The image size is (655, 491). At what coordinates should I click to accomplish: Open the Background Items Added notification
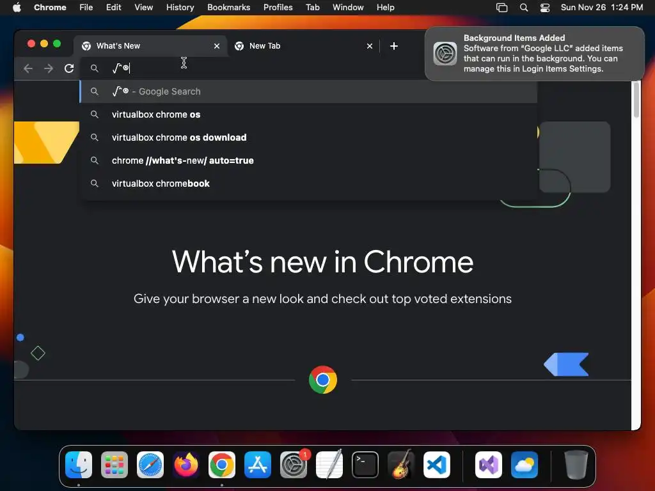[535, 54]
